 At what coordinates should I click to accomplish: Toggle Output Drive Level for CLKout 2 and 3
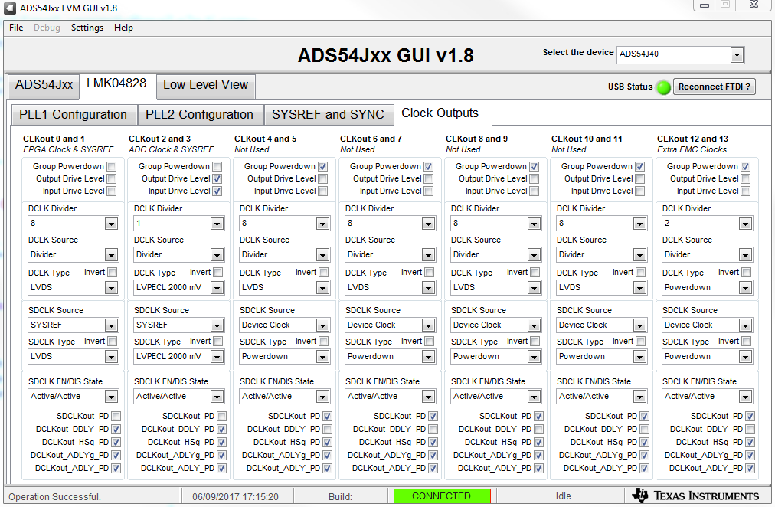click(x=216, y=178)
